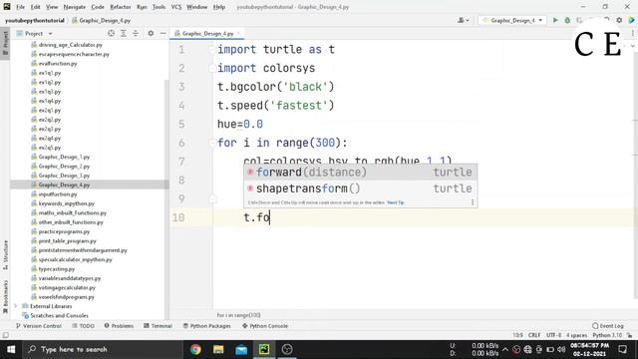Select Graphic_Design_4.py in project tree
This screenshot has height=359, width=638.
tap(64, 184)
